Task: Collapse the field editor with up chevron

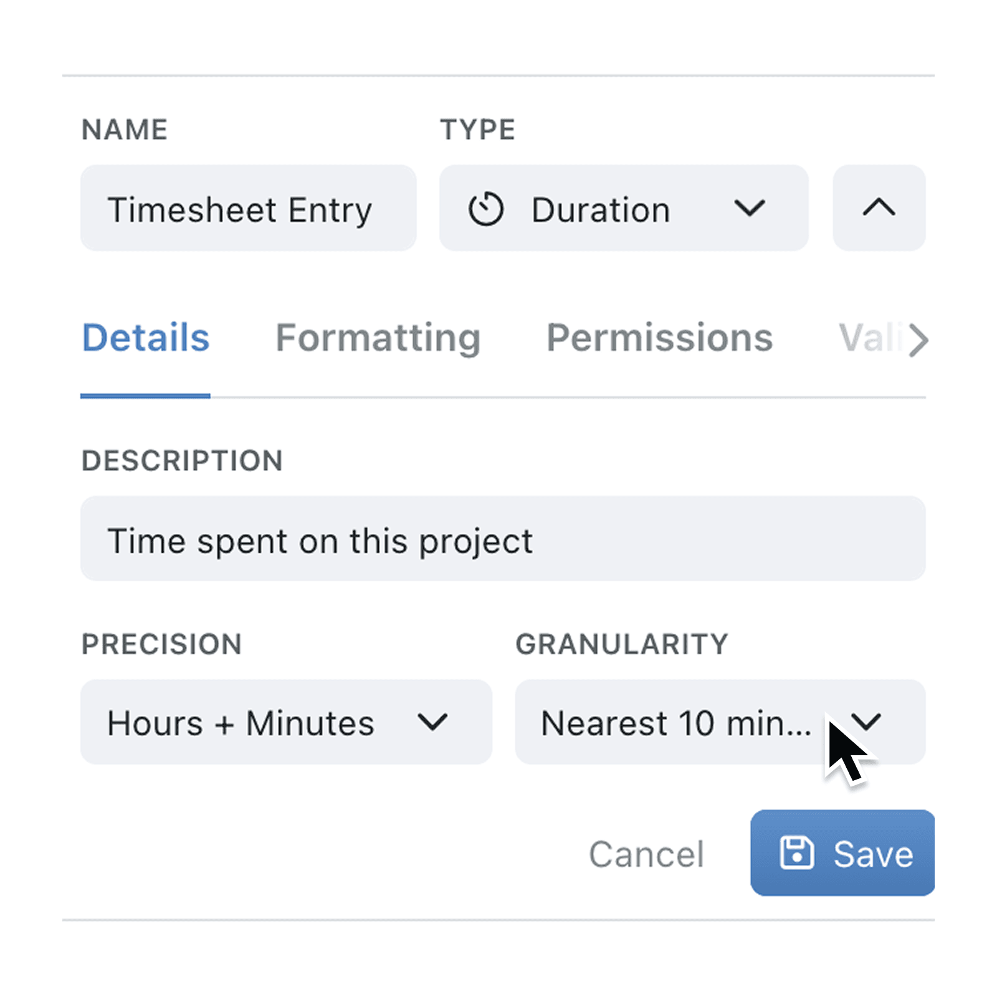Action: click(879, 208)
